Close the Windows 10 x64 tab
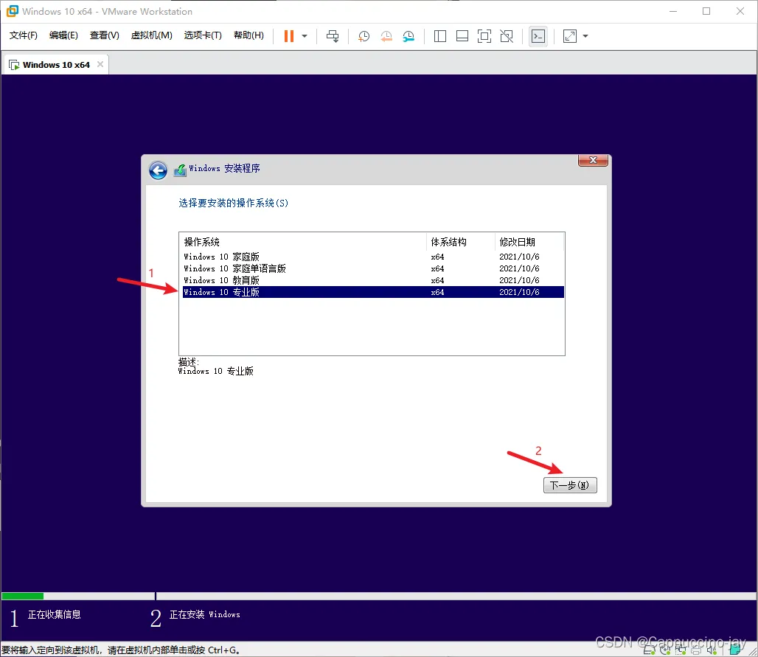 click(x=100, y=64)
